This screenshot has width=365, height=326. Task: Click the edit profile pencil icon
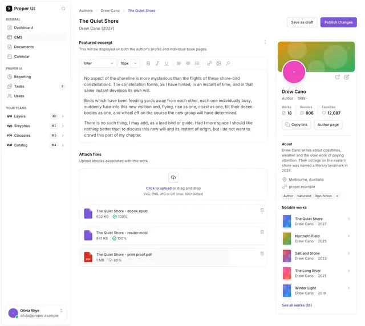point(347,77)
